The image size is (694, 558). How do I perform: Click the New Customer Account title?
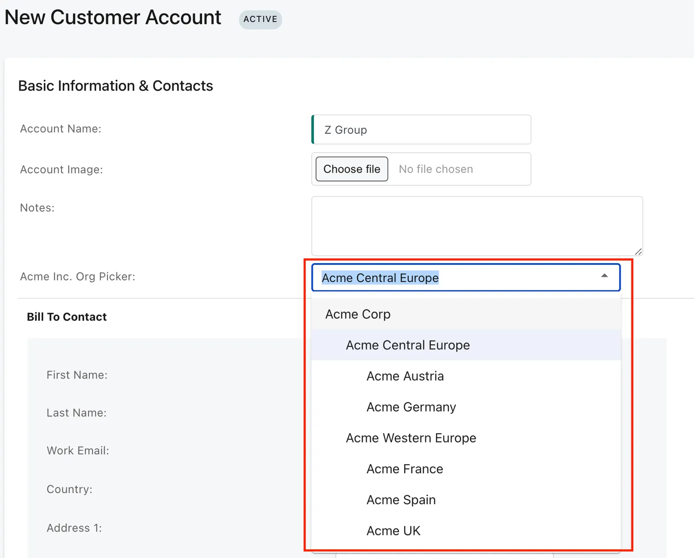tap(113, 18)
